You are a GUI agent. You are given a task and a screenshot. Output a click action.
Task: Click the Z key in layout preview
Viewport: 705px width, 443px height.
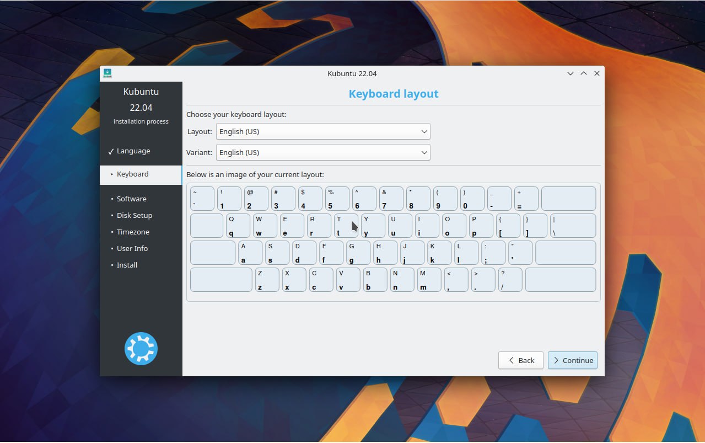click(x=267, y=280)
